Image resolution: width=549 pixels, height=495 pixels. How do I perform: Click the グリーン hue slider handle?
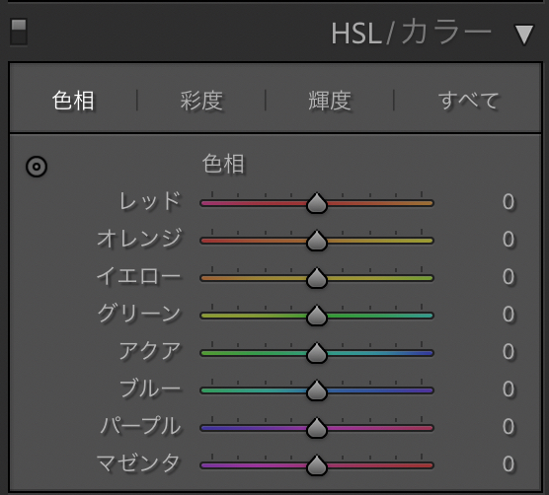(x=317, y=316)
